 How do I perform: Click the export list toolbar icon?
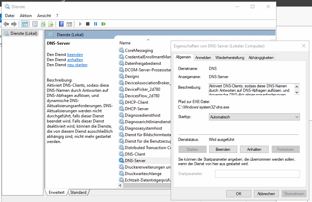pos(51,24)
